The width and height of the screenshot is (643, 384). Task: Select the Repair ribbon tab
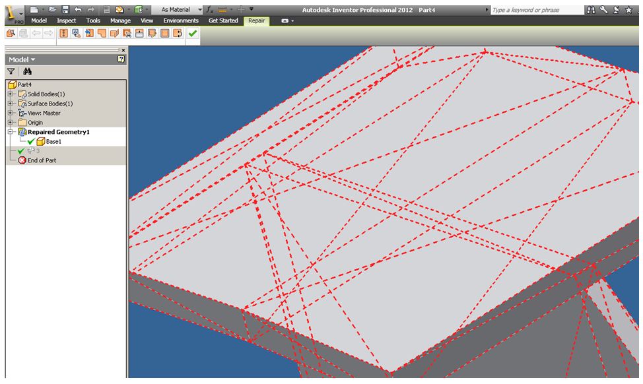256,20
